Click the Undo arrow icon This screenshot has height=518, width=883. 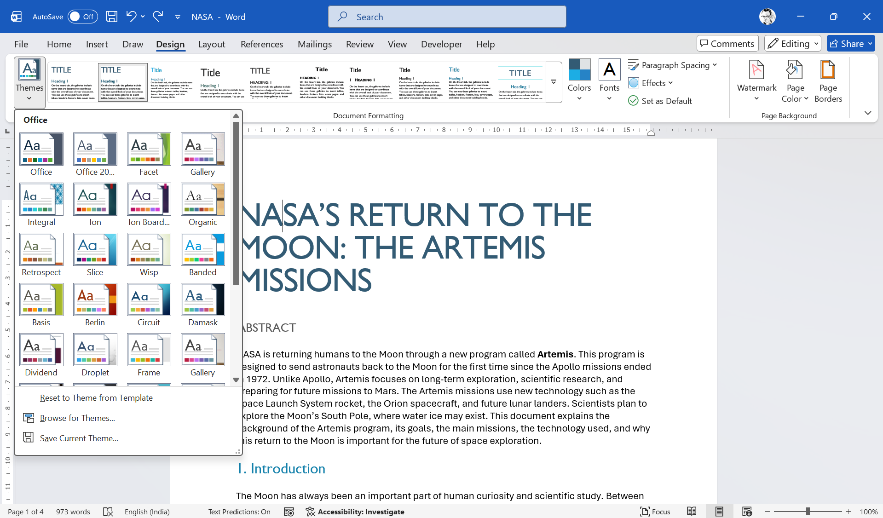pos(131,17)
